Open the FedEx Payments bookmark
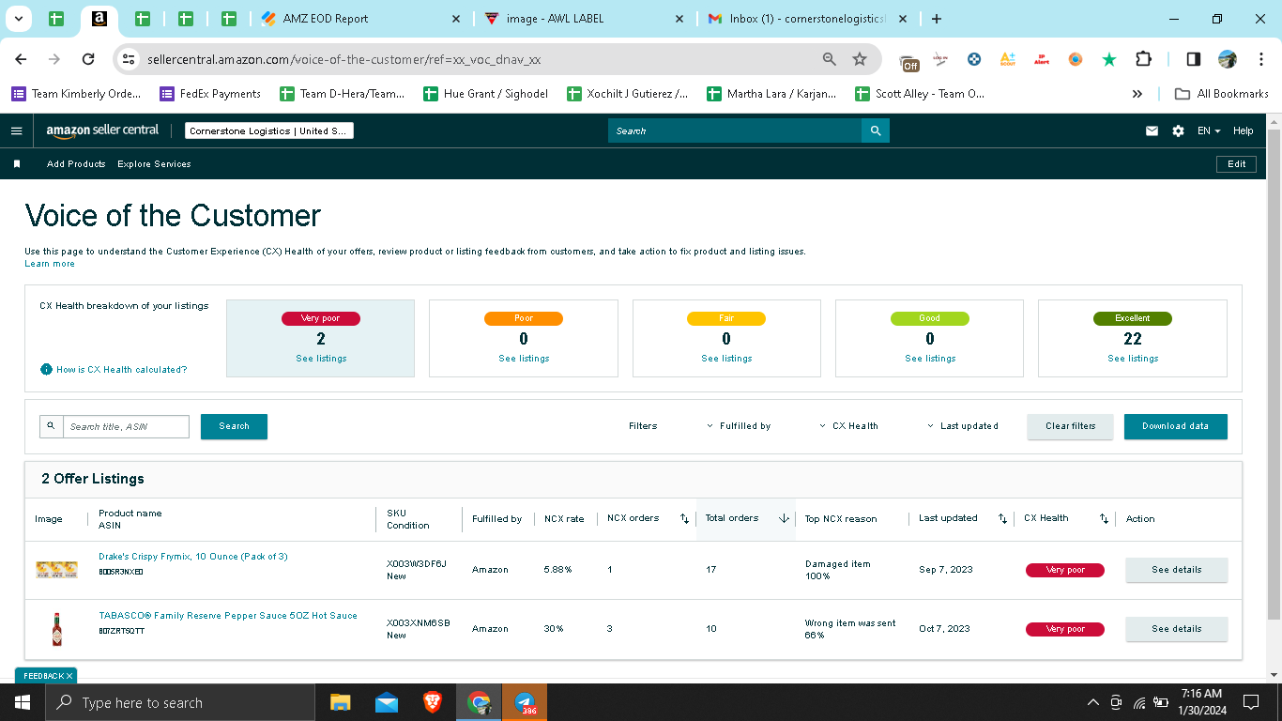 210,94
